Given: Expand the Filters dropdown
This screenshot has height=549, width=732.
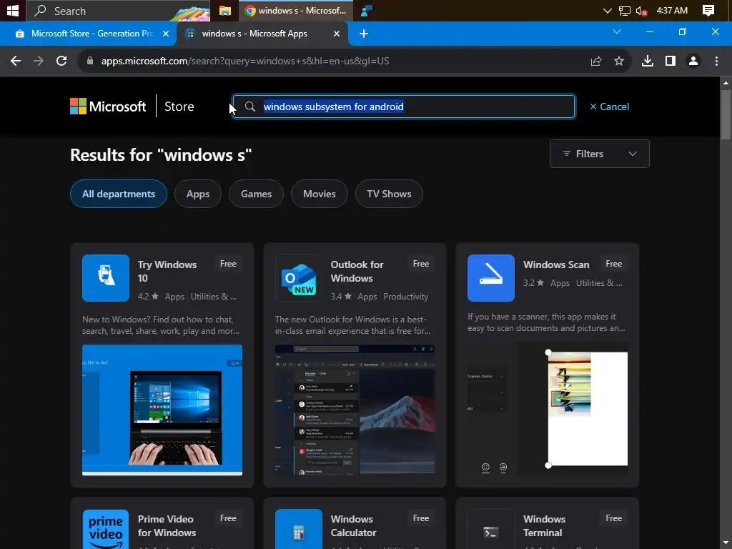Looking at the screenshot, I should 600,154.
